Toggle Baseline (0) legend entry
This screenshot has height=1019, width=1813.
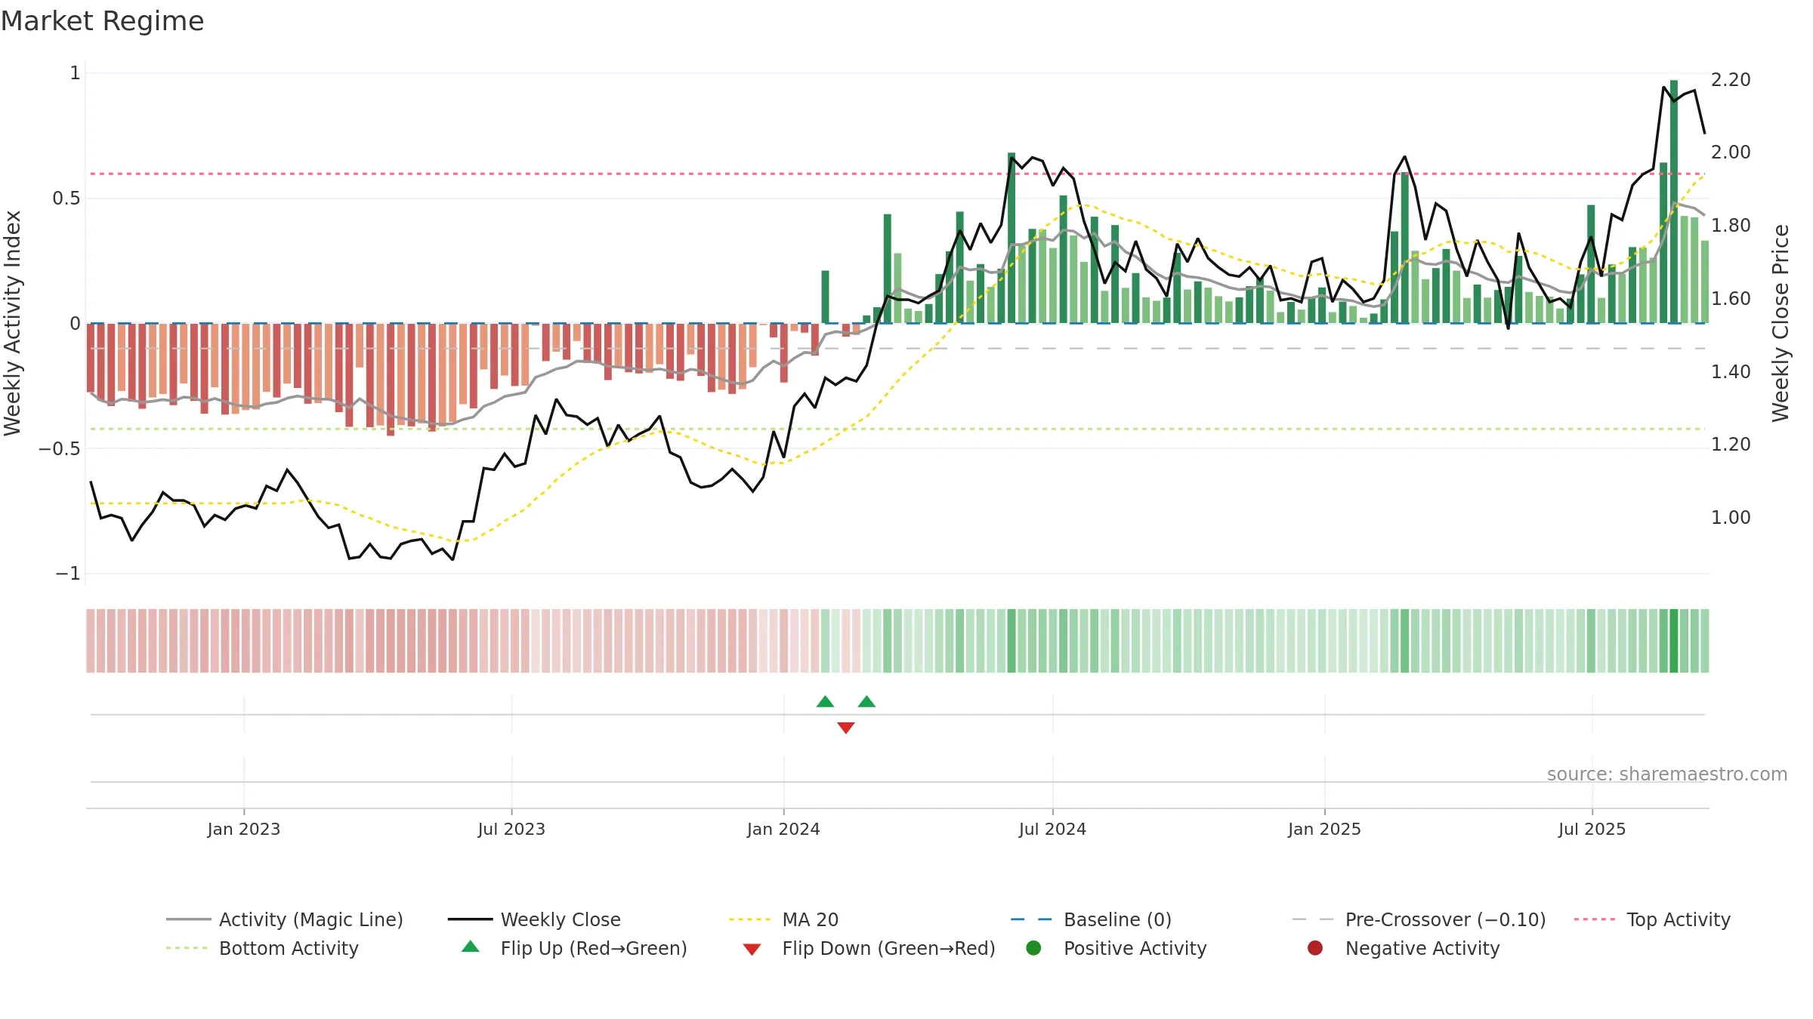tap(1091, 919)
